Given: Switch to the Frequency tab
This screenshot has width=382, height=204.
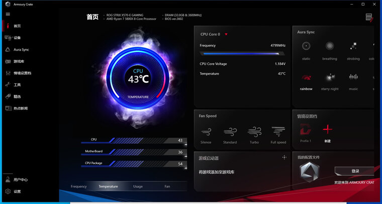Looking at the screenshot, I should point(78,186).
